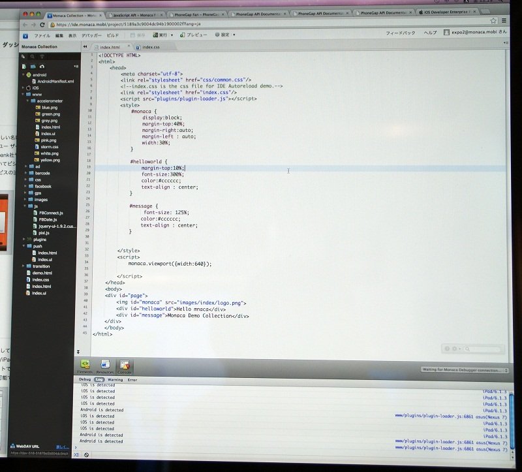
Task: Filter console by Error
Action: coord(132,380)
